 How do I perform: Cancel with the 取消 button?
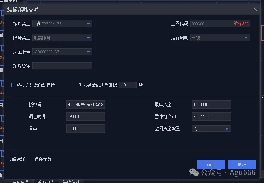(242, 164)
